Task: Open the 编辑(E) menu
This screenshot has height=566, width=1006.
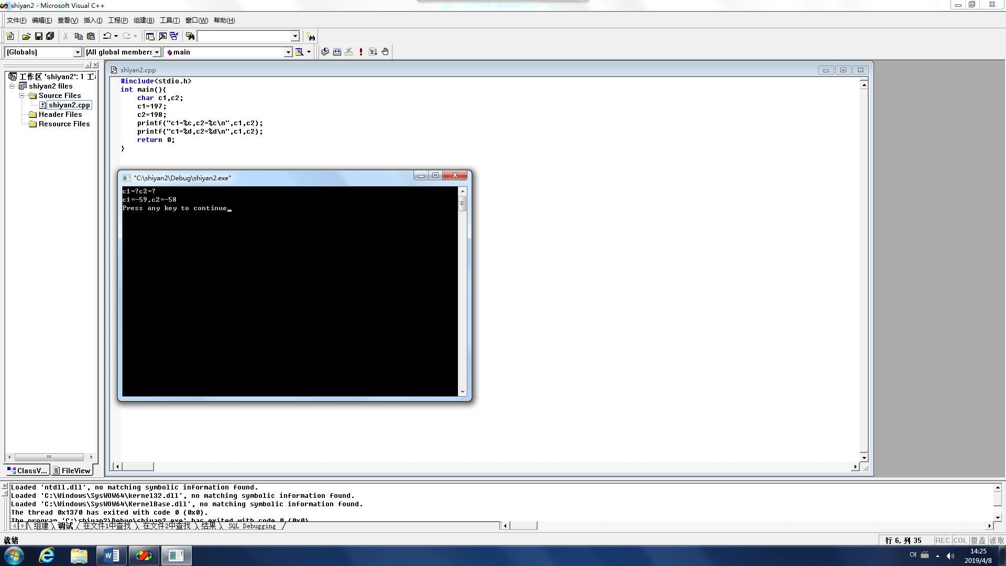Action: 42,20
